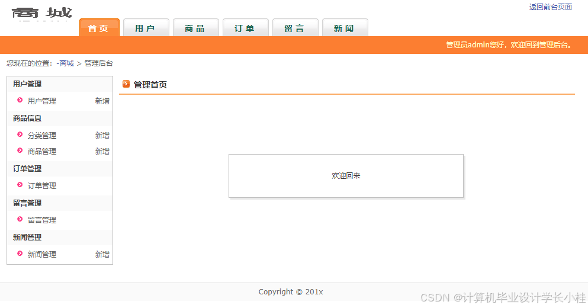Open 订单管理 link in the sidebar
This screenshot has height=308, width=588.
(42, 186)
